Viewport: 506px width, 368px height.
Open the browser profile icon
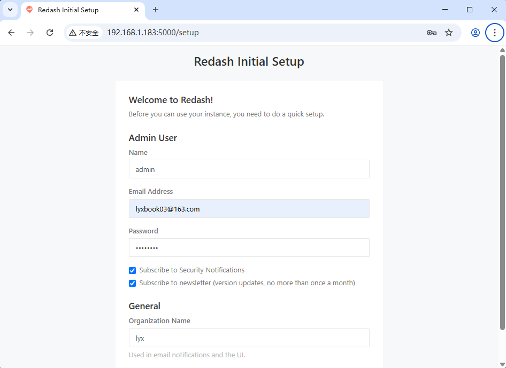(x=476, y=33)
